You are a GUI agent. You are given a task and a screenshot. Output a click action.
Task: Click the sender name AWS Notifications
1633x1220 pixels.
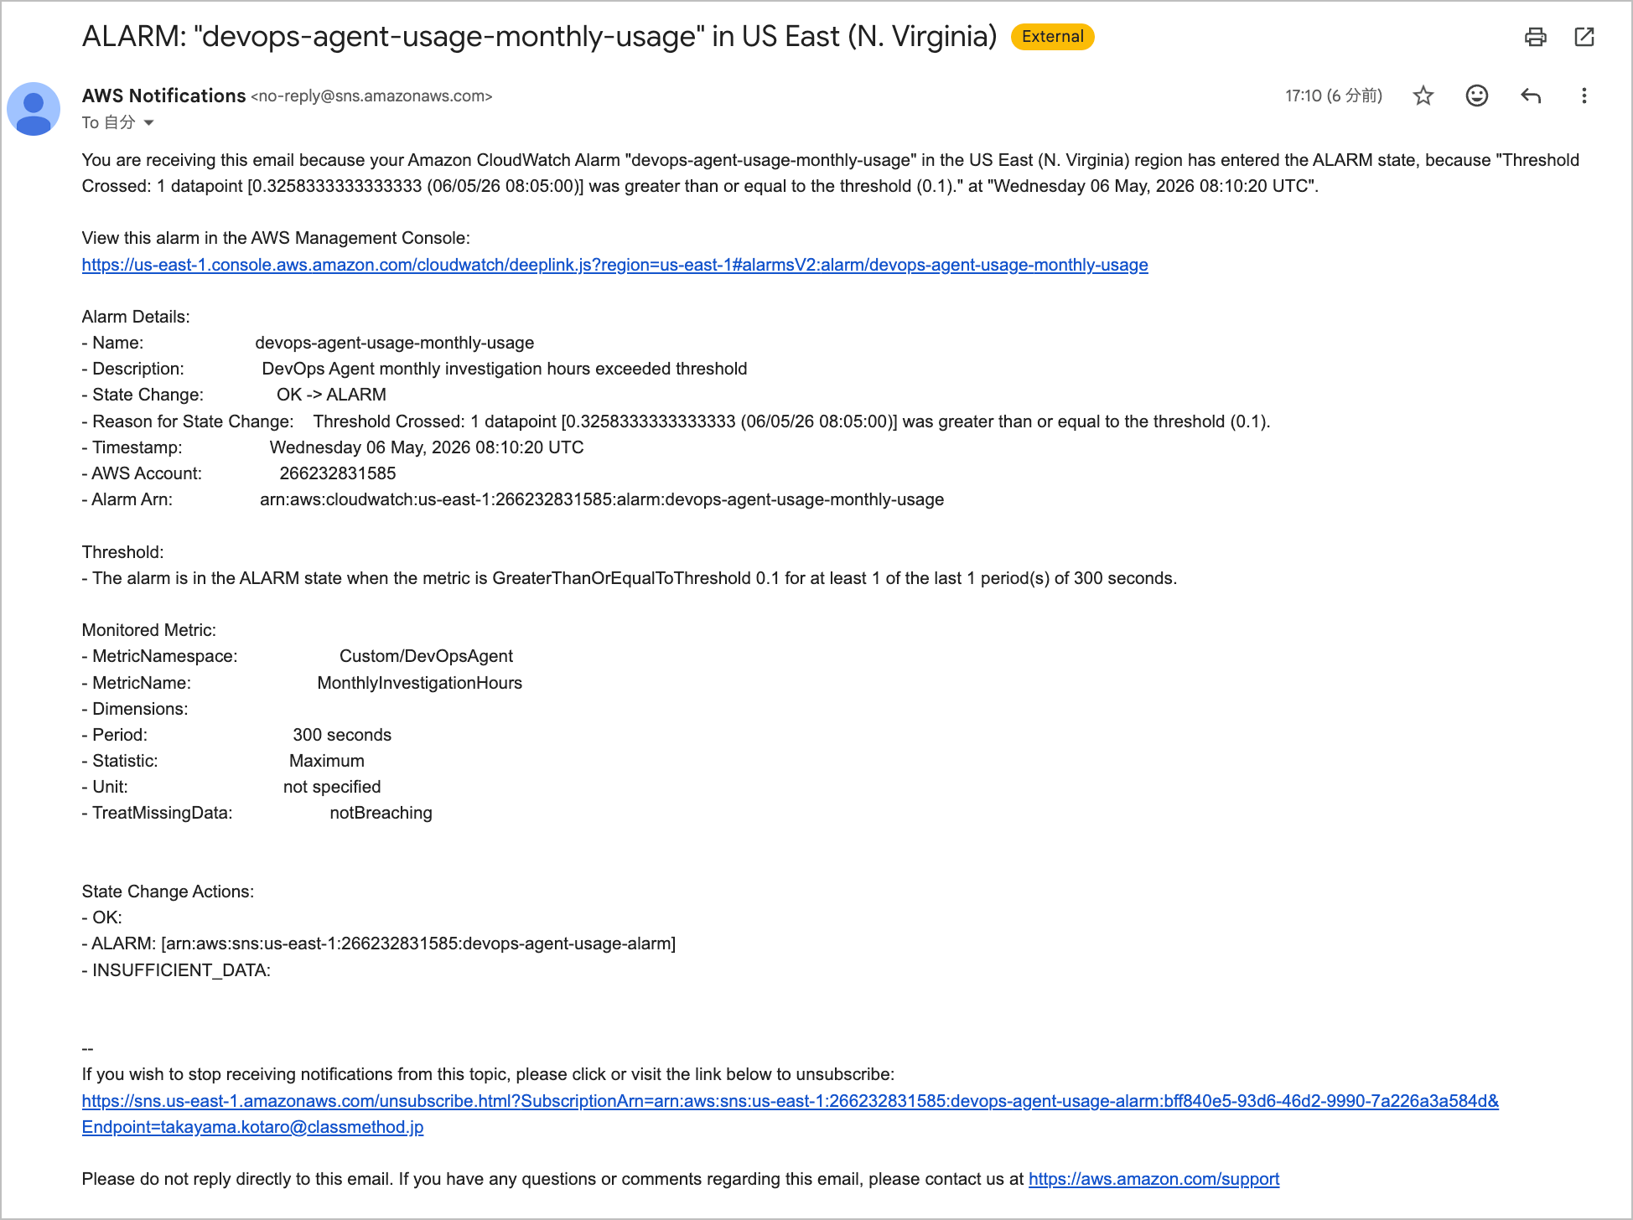pyautogui.click(x=164, y=96)
